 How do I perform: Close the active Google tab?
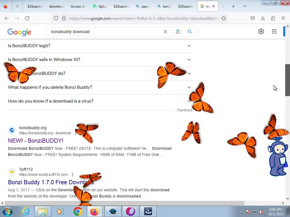[214, 6]
